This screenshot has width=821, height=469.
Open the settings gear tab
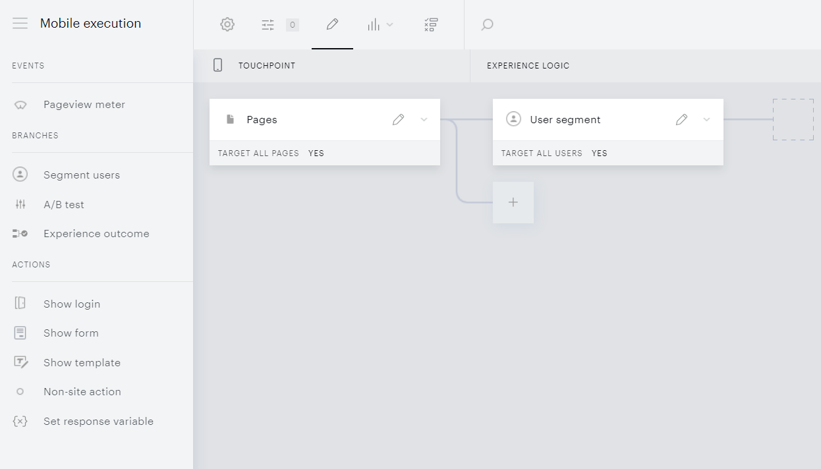227,24
